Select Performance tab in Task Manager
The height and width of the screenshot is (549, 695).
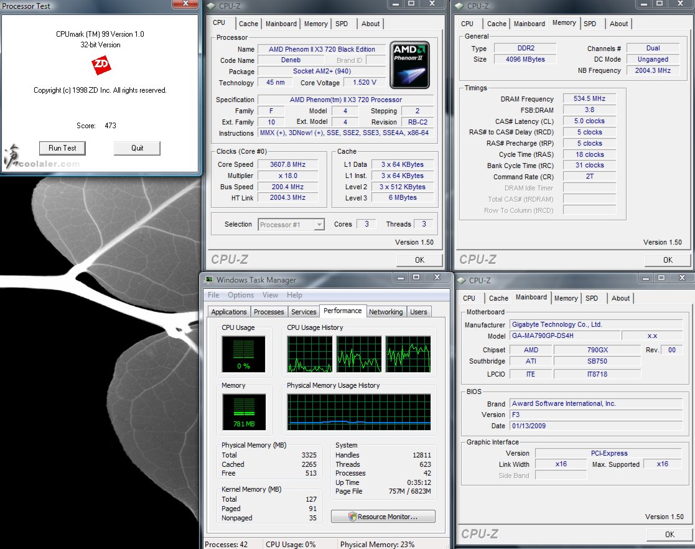pyautogui.click(x=343, y=311)
